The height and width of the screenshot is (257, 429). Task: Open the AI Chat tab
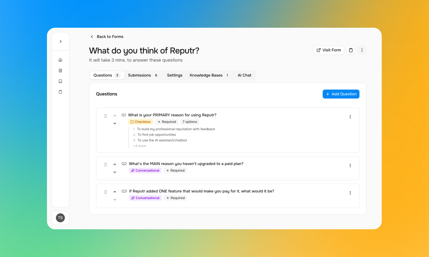[x=245, y=75]
